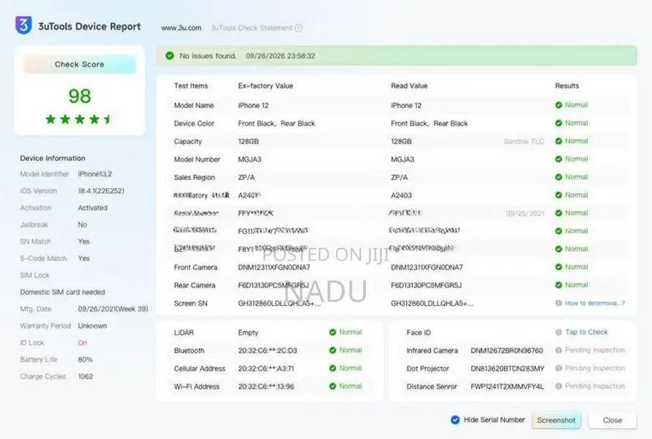Click the Normal check icon for Rear Camera
The height and width of the screenshot is (439, 652).
coord(558,285)
